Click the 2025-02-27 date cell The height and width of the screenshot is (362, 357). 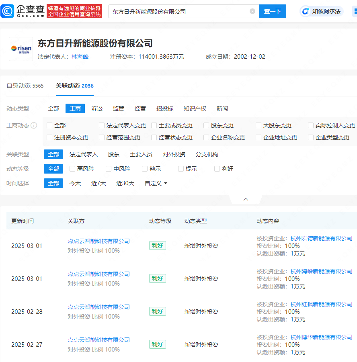[27, 345]
